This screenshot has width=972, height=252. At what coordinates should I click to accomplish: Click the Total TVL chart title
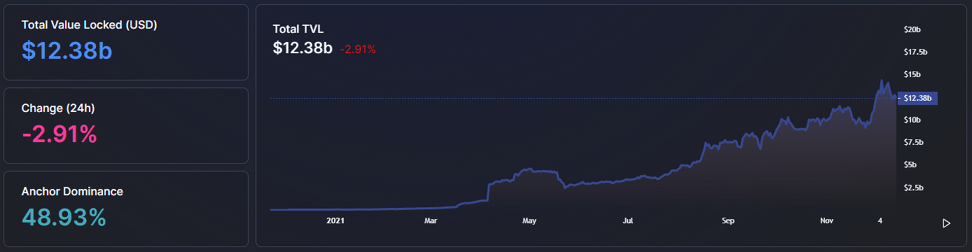tap(298, 29)
